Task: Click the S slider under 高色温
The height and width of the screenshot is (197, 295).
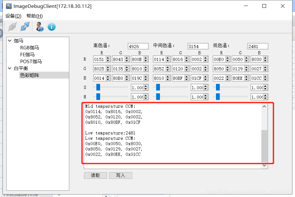Action: point(98,87)
